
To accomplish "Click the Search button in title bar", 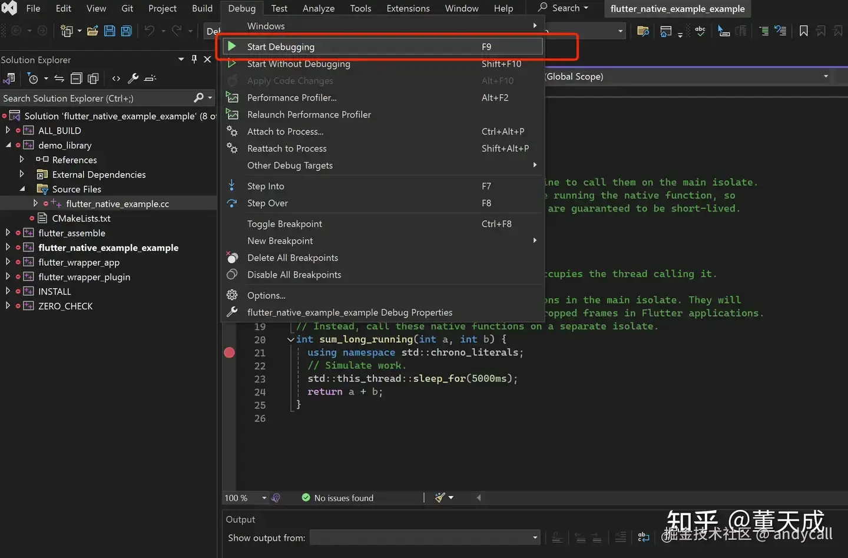I will coord(563,8).
